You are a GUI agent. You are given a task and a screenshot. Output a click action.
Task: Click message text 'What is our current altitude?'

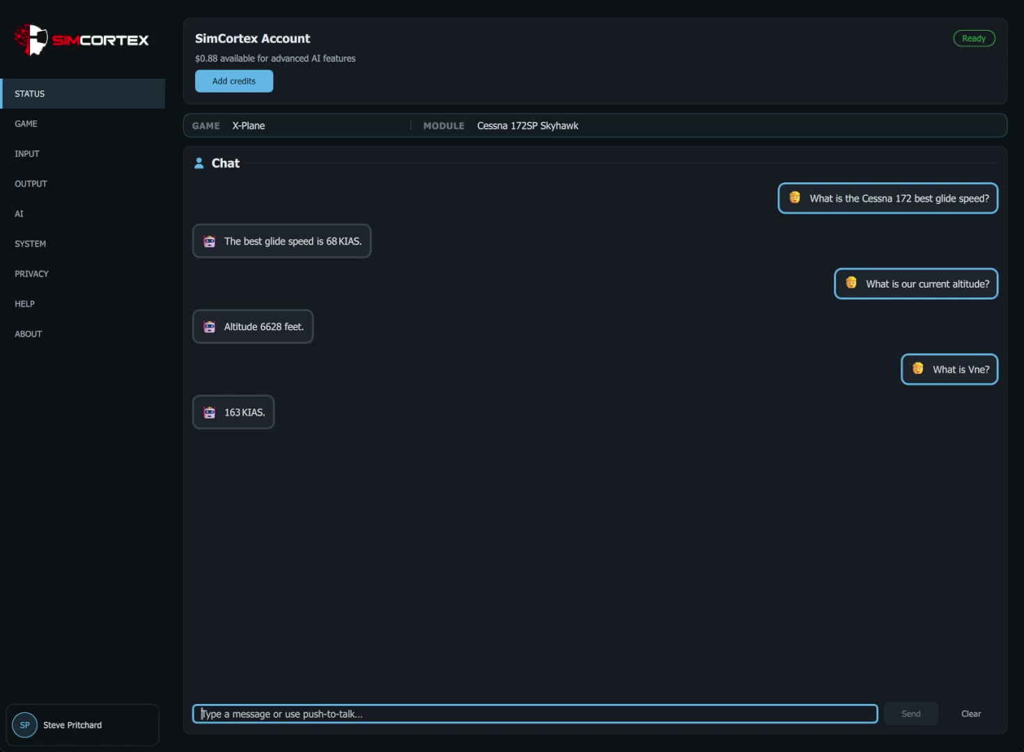tap(927, 284)
